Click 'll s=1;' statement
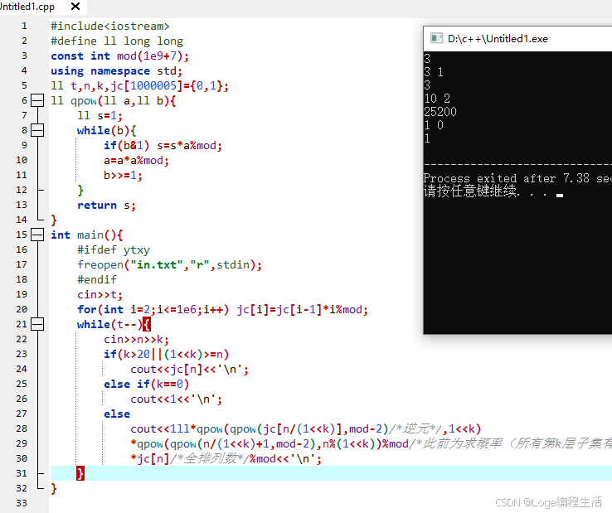The image size is (612, 513). pos(100,115)
